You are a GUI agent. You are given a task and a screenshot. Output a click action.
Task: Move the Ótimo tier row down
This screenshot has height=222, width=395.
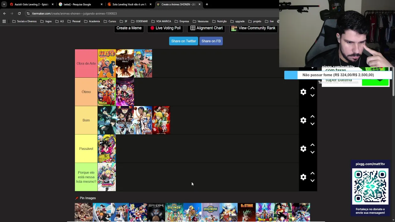(x=312, y=95)
